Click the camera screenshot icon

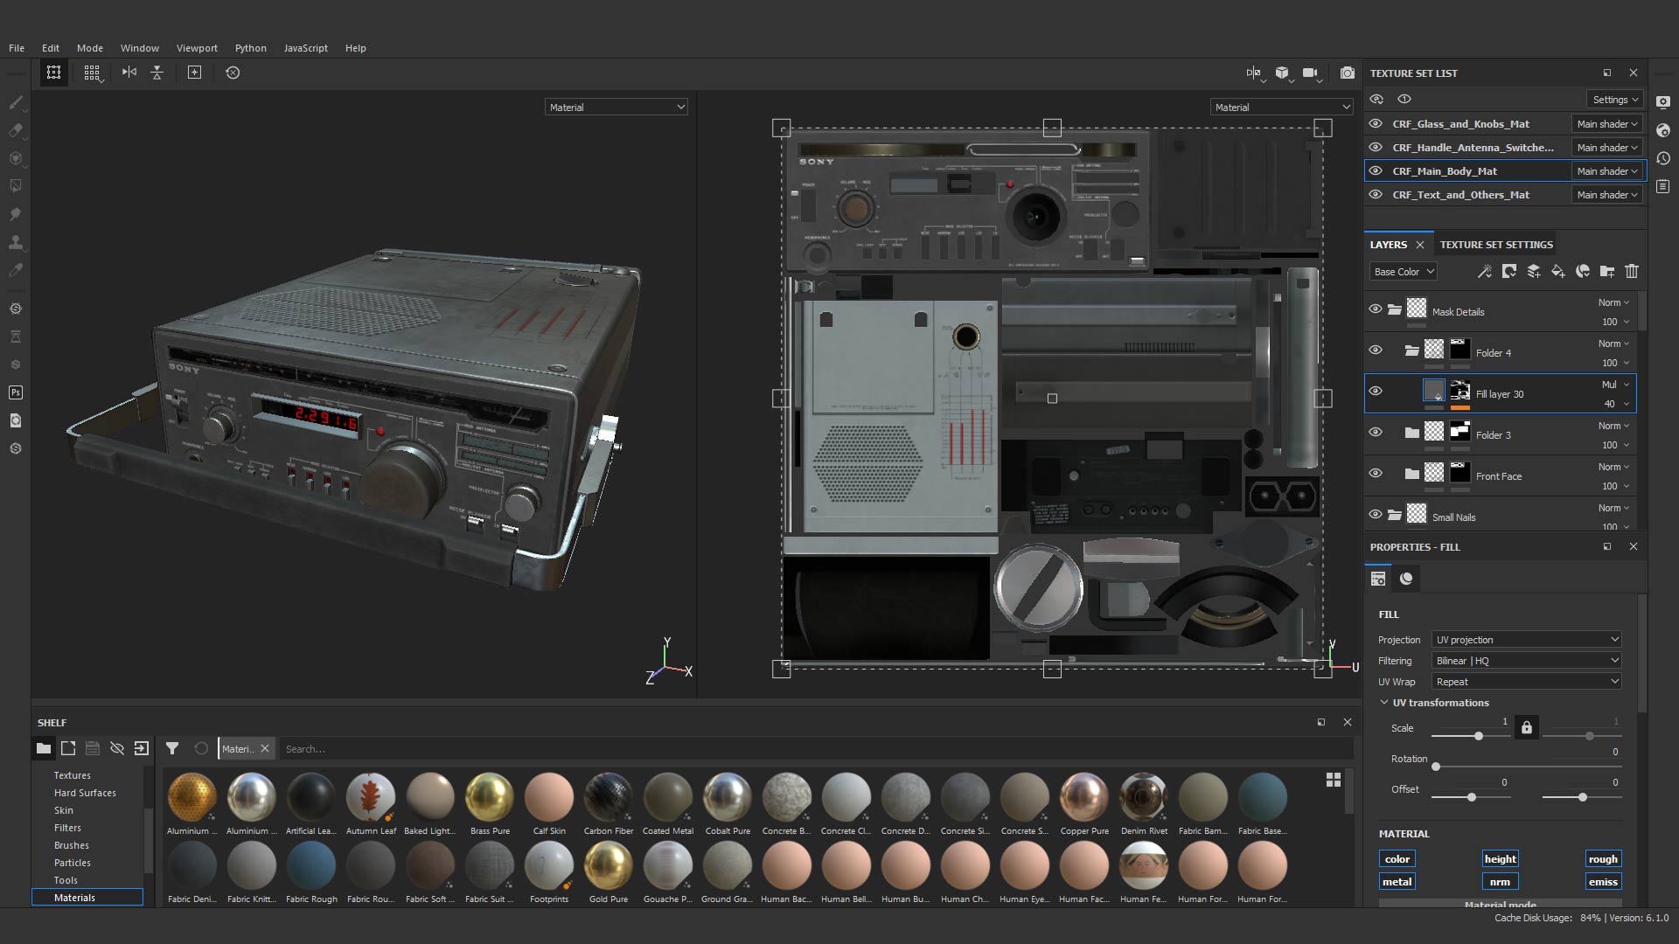1347,73
